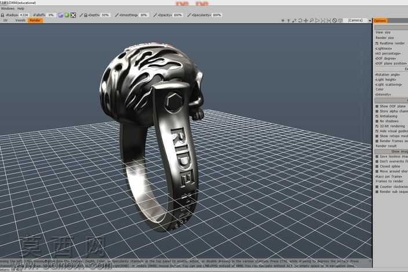408x272 pixels.
Task: Toggle the pen pressure icon before Smoothing
Action: pyautogui.click(x=117, y=15)
